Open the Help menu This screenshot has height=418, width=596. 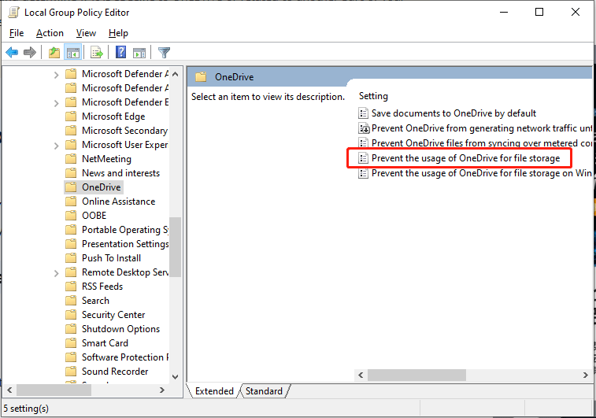pos(118,33)
